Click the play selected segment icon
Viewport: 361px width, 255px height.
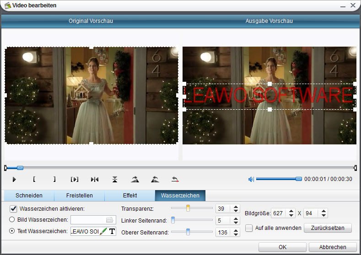tap(75, 180)
